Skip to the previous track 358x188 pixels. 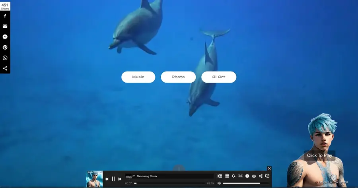tap(107, 179)
